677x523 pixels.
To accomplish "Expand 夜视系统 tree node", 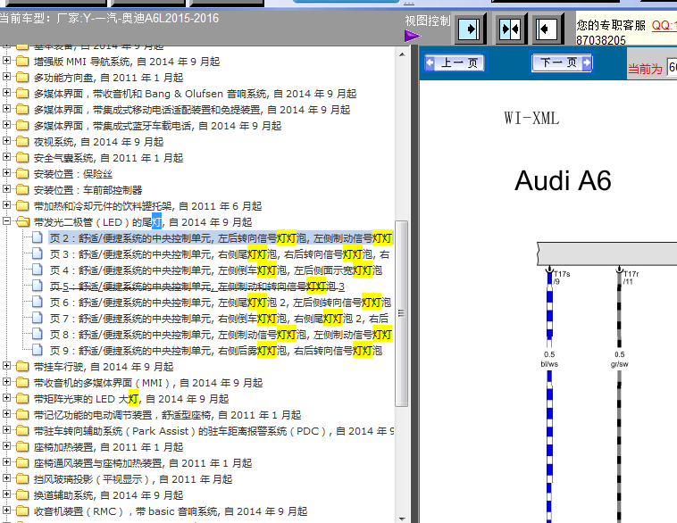I will [6, 141].
